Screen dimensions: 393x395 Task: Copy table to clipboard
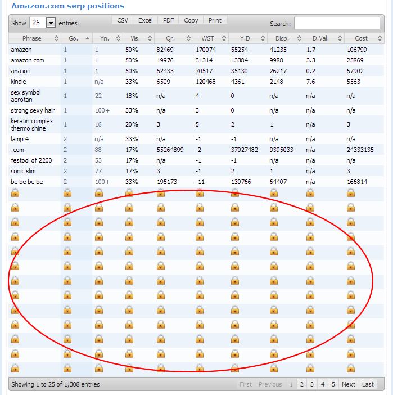click(191, 20)
